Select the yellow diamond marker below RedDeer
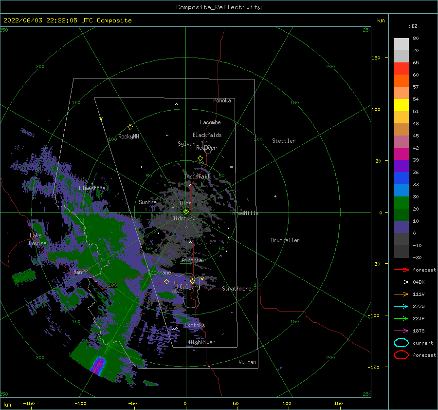Image resolution: width=438 pixels, height=410 pixels. 201,158
